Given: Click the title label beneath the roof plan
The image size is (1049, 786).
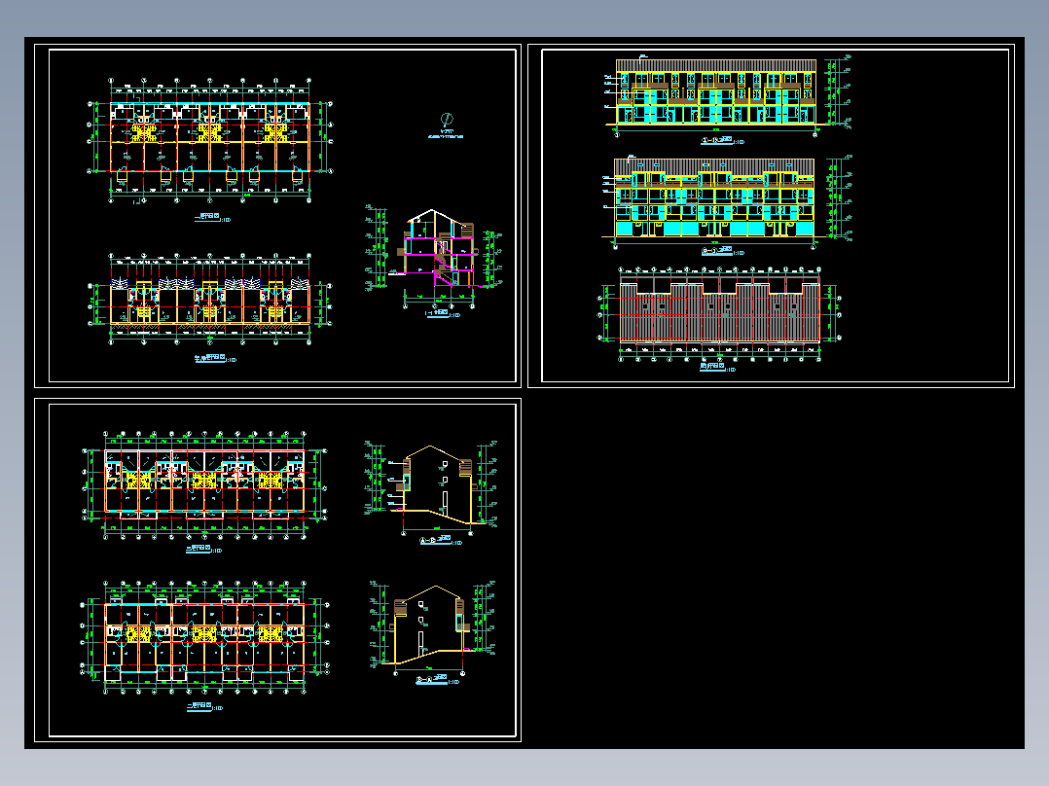Looking at the screenshot, I should [x=717, y=368].
